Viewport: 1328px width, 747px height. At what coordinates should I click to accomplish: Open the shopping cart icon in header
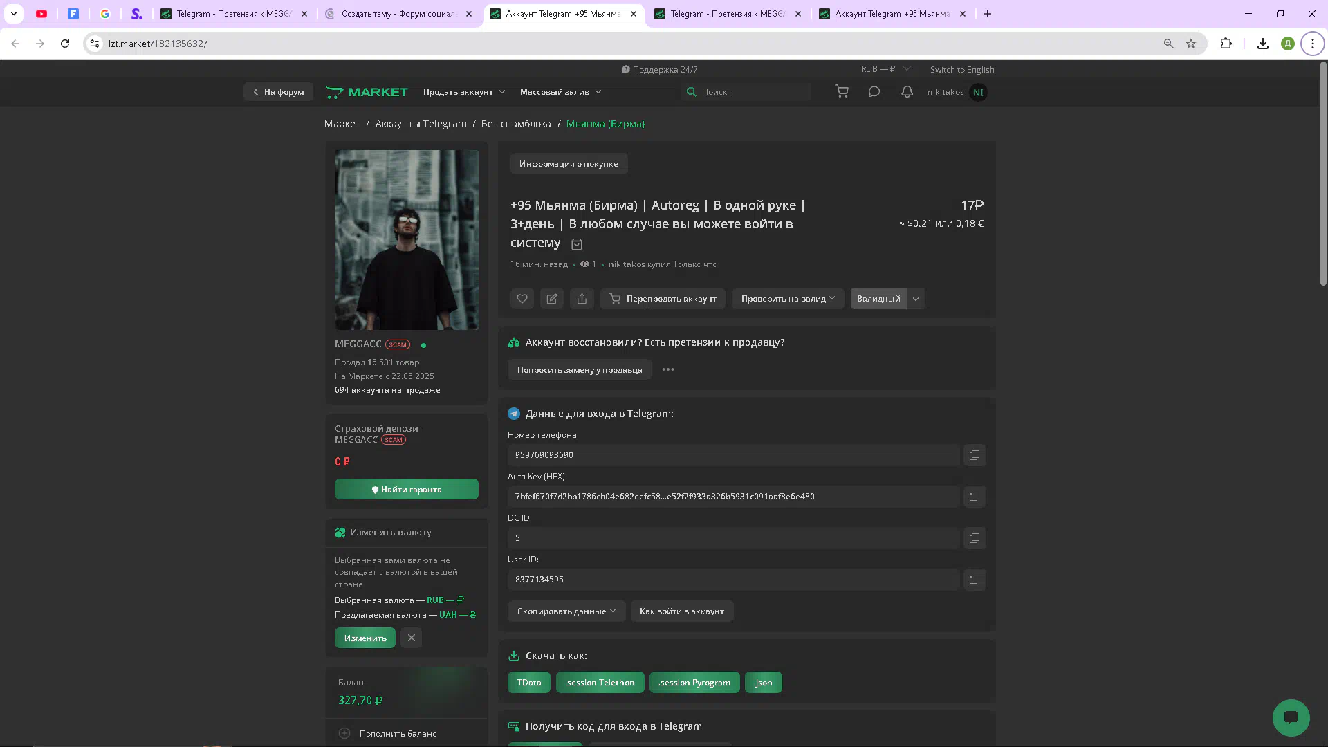tap(842, 91)
